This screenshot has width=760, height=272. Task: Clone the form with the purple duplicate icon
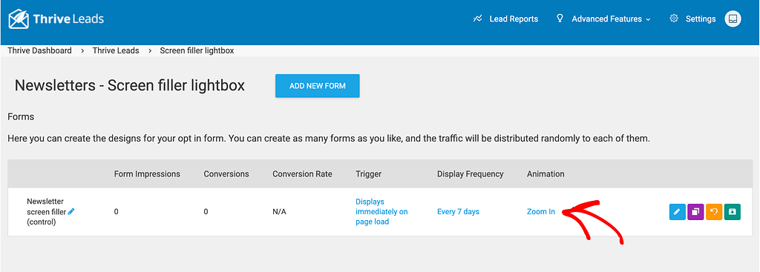pos(695,211)
